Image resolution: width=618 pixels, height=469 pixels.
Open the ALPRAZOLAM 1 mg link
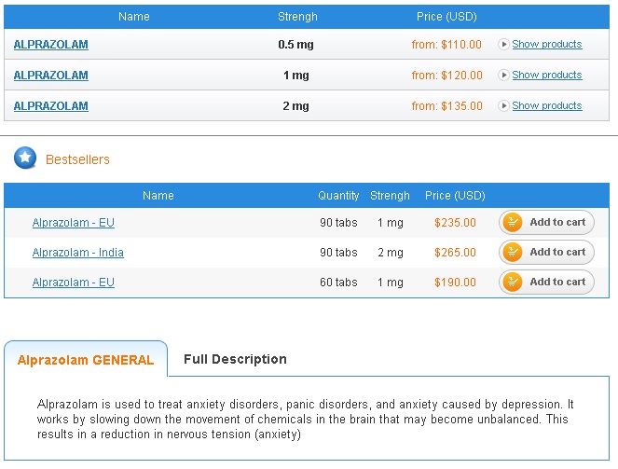coord(51,75)
